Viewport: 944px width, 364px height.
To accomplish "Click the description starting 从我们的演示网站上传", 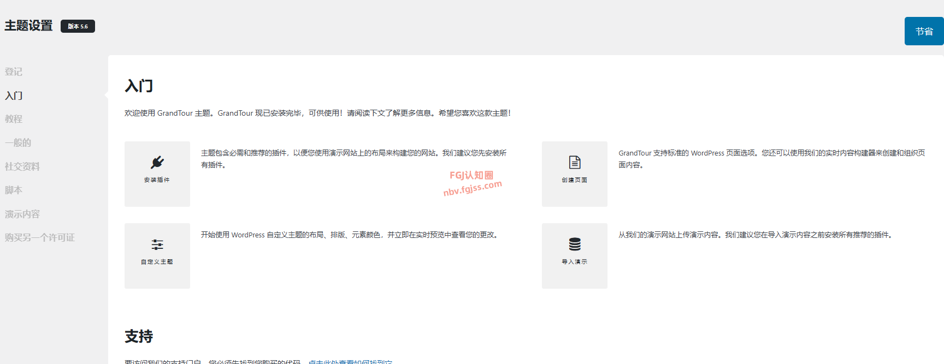I will tap(757, 235).
